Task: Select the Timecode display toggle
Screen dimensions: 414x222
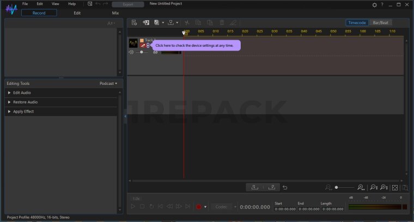Action: (357, 23)
